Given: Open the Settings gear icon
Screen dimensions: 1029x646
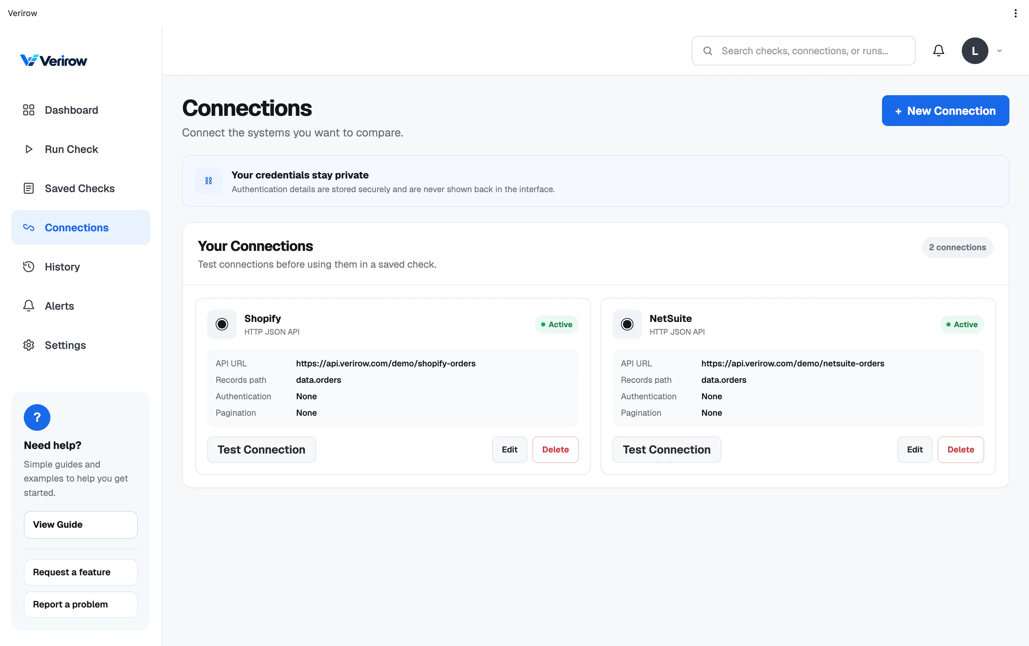Looking at the screenshot, I should pos(29,345).
